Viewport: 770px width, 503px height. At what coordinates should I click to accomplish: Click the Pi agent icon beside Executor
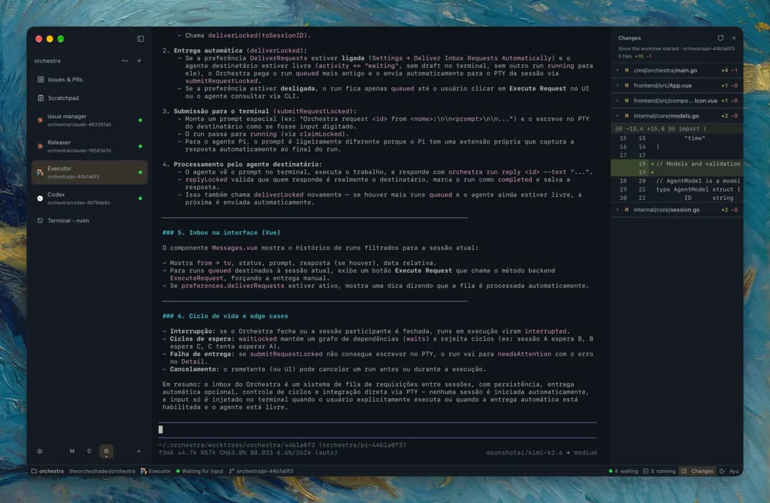(x=40, y=172)
